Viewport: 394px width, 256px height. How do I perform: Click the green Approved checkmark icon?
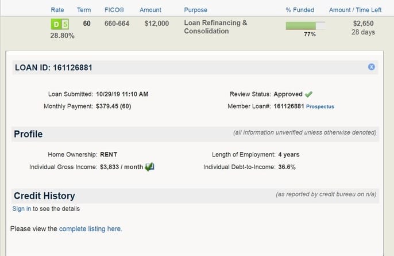(x=308, y=94)
